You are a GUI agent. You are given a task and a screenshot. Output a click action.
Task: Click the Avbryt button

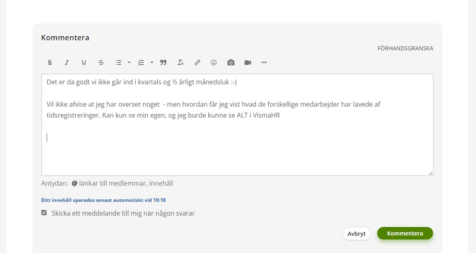coord(356,233)
